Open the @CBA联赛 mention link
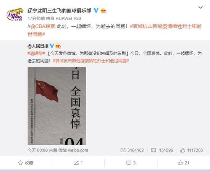The image size is (210, 171). [43, 26]
